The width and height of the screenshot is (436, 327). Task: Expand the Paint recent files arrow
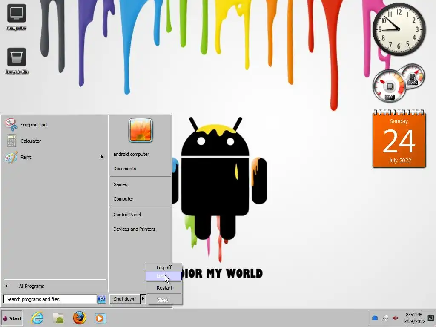(x=102, y=157)
